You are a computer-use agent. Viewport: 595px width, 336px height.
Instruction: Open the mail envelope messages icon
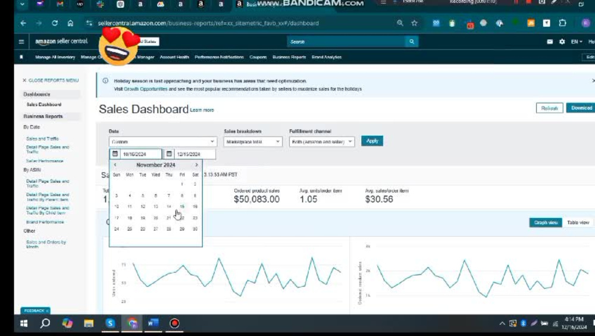pos(550,42)
